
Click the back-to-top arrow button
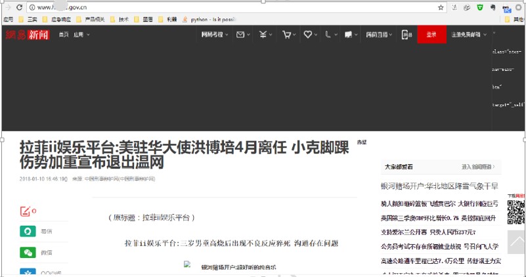[516, 242]
